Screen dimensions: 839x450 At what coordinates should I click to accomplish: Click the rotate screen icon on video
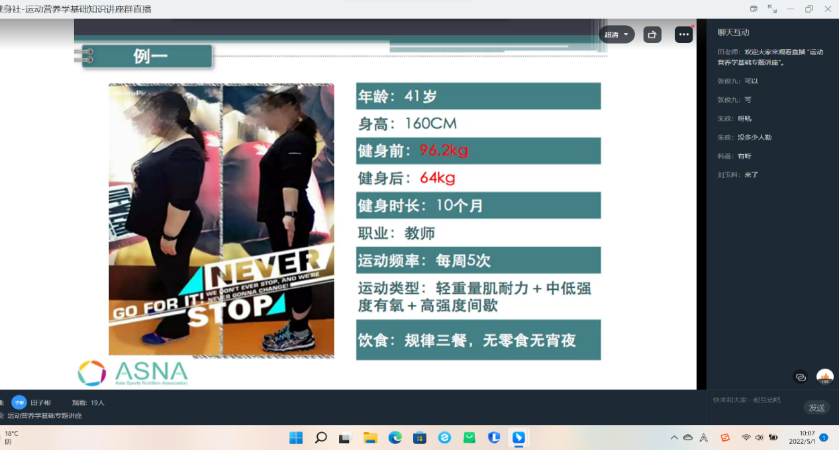(652, 34)
